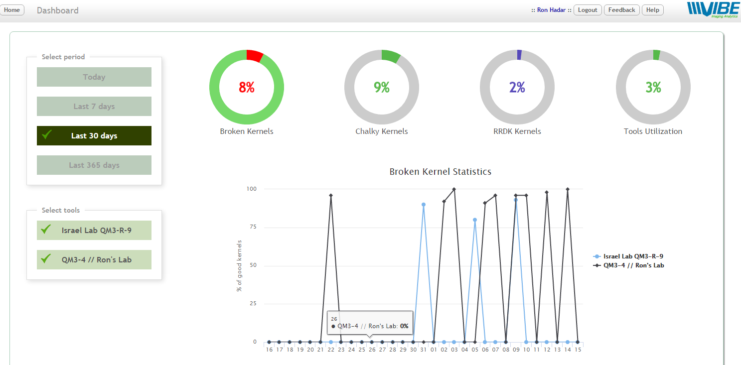Select the Today period
The width and height of the screenshot is (741, 365).
(x=94, y=77)
